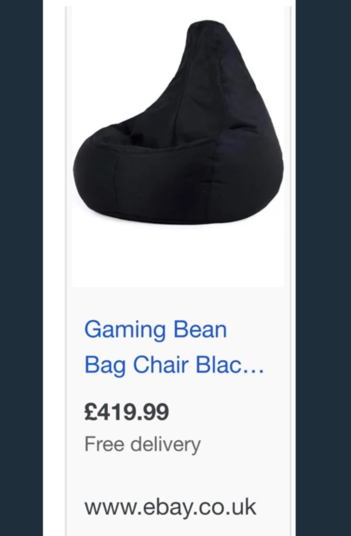Click the pound sign in the price
The width and height of the screenshot is (351, 536).
coord(89,412)
